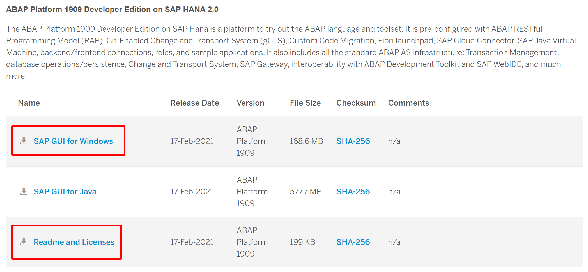Open the SAP GUI for Windows download link
This screenshot has height=272, width=588.
(x=73, y=141)
